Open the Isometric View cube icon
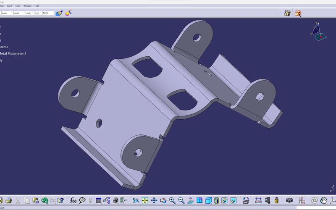The image size is (336, 210). [x=208, y=201]
